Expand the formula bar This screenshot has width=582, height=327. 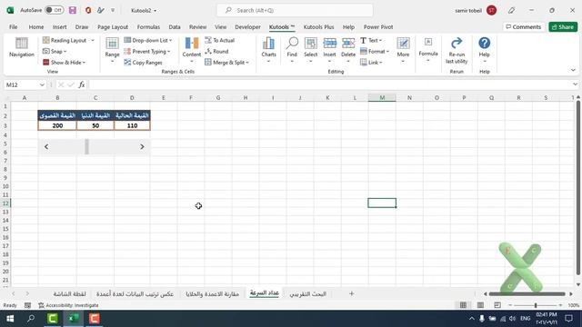(x=575, y=84)
